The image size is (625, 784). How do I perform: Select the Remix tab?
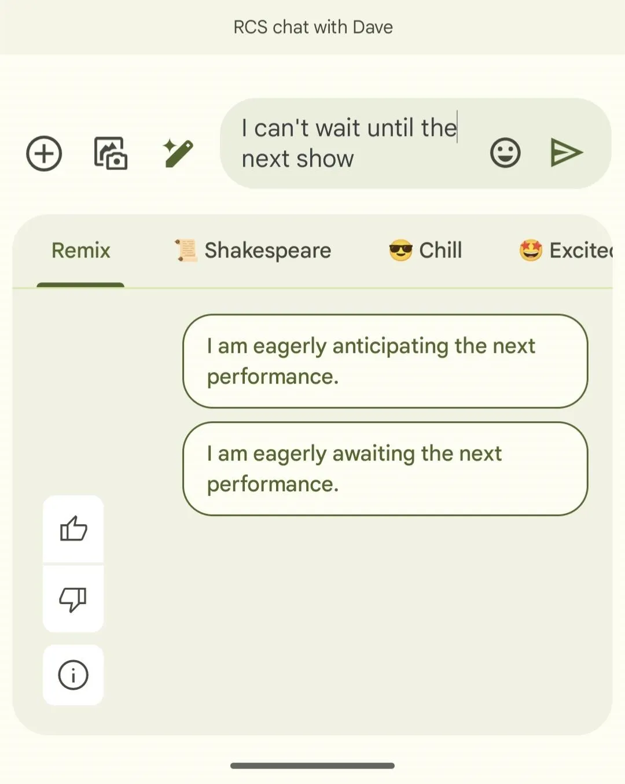click(80, 251)
